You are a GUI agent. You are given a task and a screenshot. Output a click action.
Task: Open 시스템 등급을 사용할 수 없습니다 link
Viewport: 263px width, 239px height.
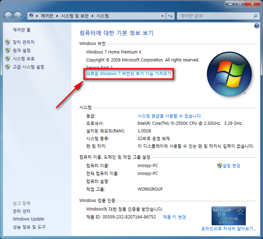170,116
